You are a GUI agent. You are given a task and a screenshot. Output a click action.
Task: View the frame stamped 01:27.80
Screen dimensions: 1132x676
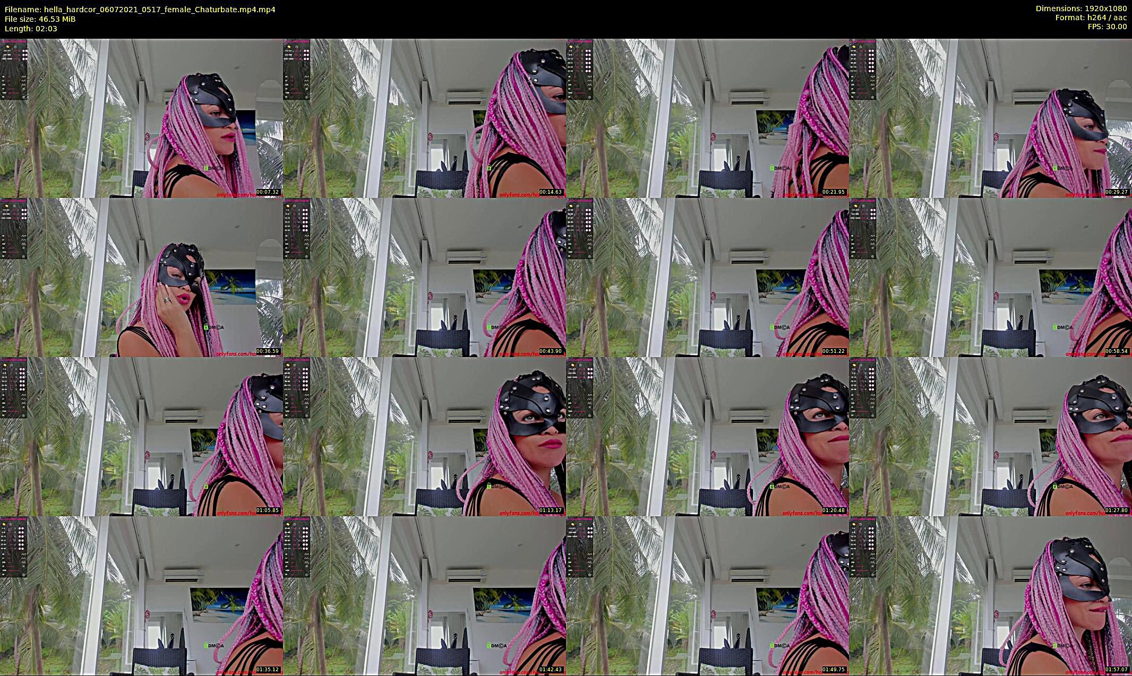point(991,437)
